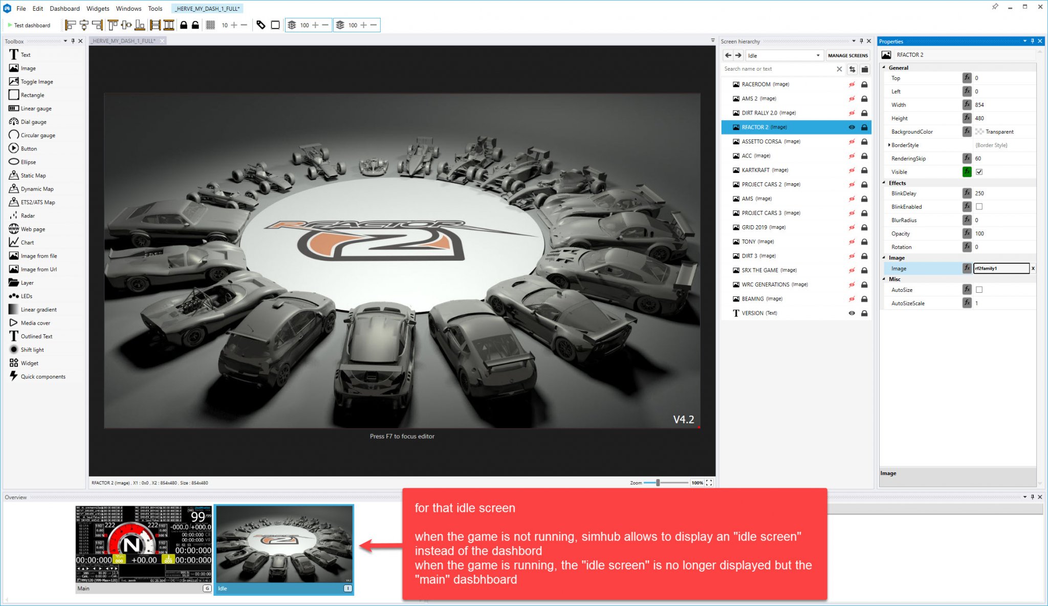
Task: Open Toolbox panel options dropdown arrow
Action: (65, 41)
